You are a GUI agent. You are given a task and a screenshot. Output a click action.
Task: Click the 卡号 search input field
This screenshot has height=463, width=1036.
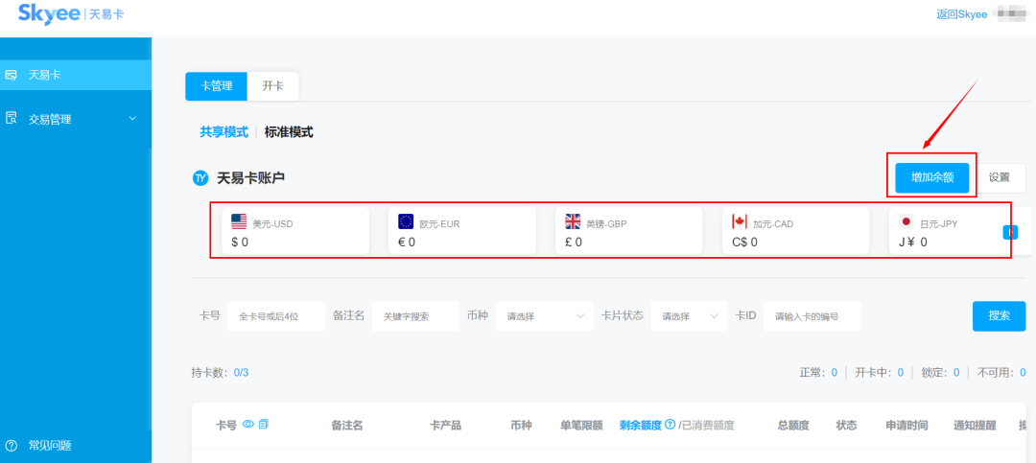tap(276, 316)
